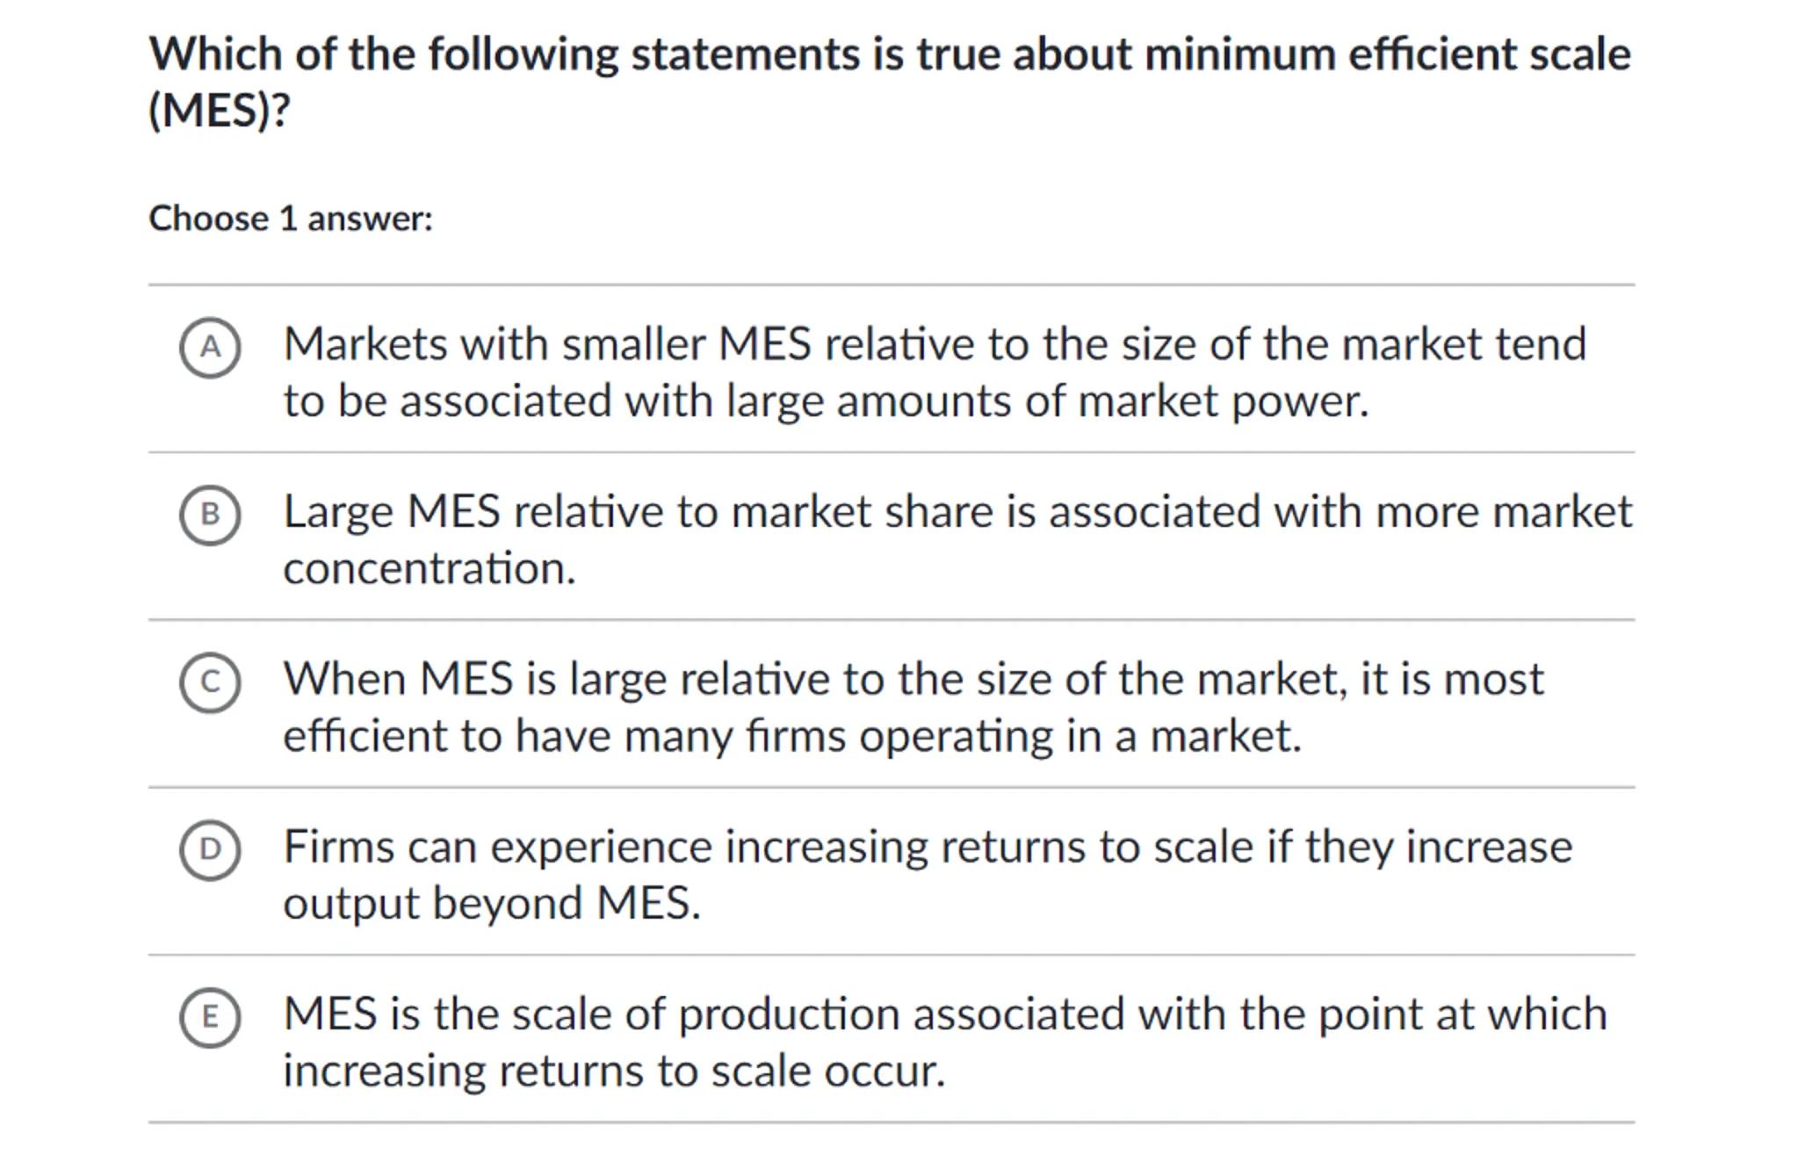
Task: Click the "Choose 1 answer:" label
Action: coord(291,219)
